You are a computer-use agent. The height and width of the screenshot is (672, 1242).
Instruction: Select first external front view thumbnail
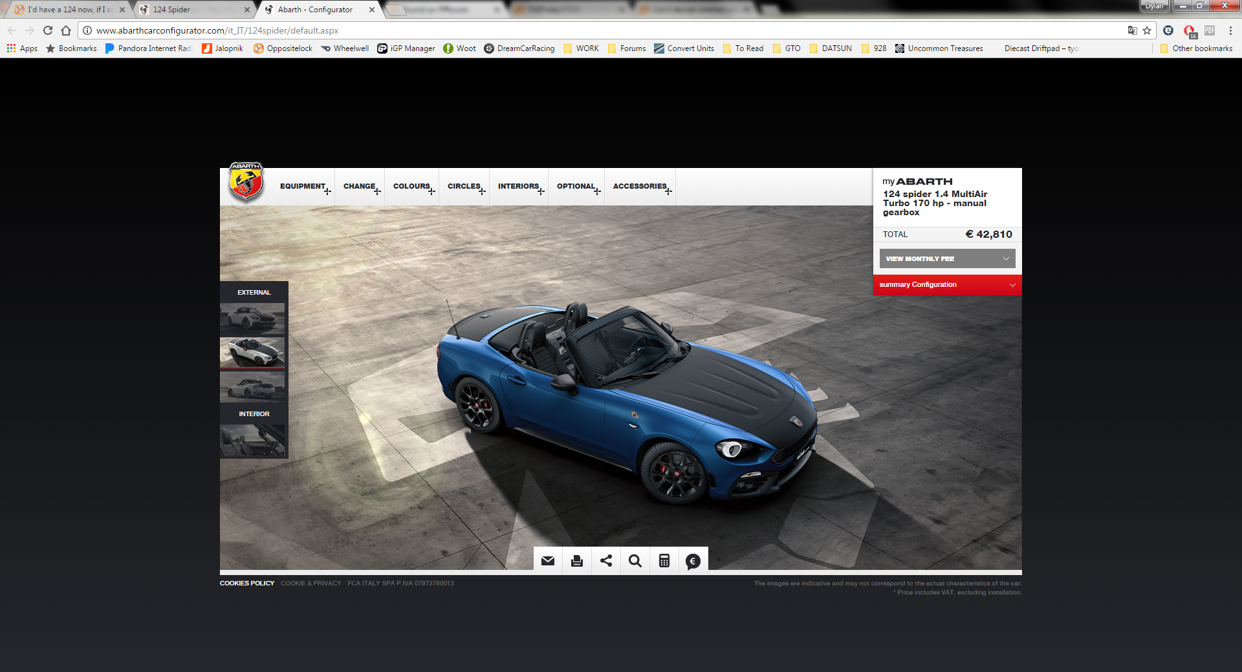[252, 319]
